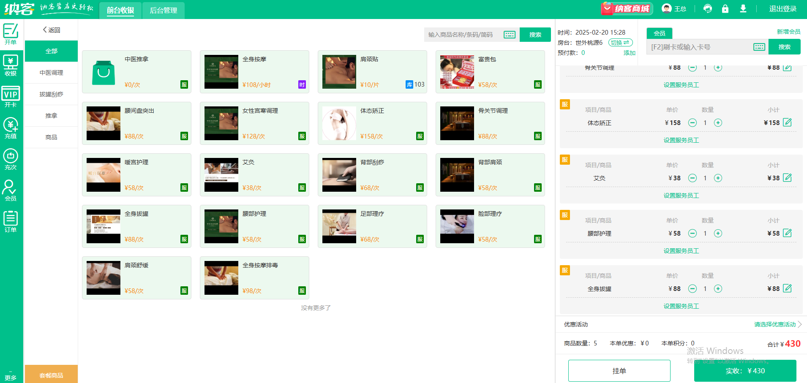Open keyboard icon in member card field
The height and width of the screenshot is (383, 807).
coord(759,47)
